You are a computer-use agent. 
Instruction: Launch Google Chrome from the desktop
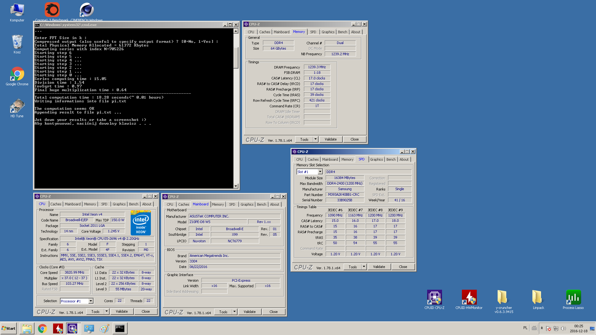17,76
